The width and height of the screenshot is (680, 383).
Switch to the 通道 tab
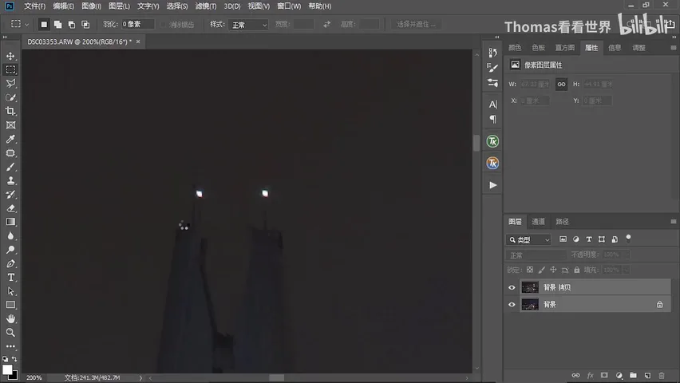pos(538,222)
